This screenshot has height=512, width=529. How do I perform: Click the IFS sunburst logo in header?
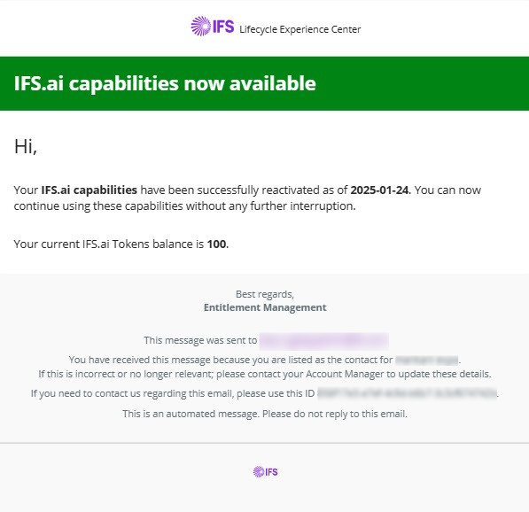200,26
